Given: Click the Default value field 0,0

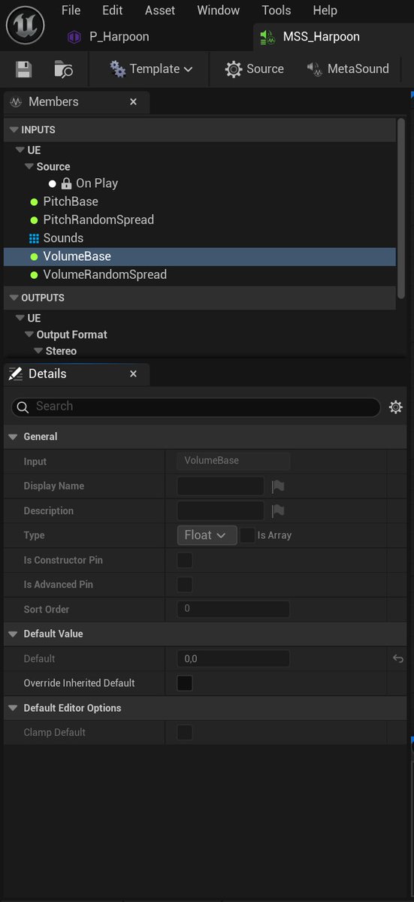Looking at the screenshot, I should coord(234,658).
